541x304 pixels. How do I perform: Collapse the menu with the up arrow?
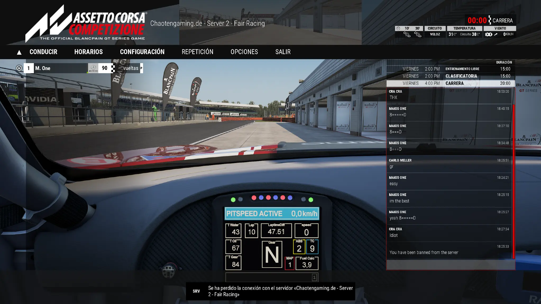tap(19, 52)
